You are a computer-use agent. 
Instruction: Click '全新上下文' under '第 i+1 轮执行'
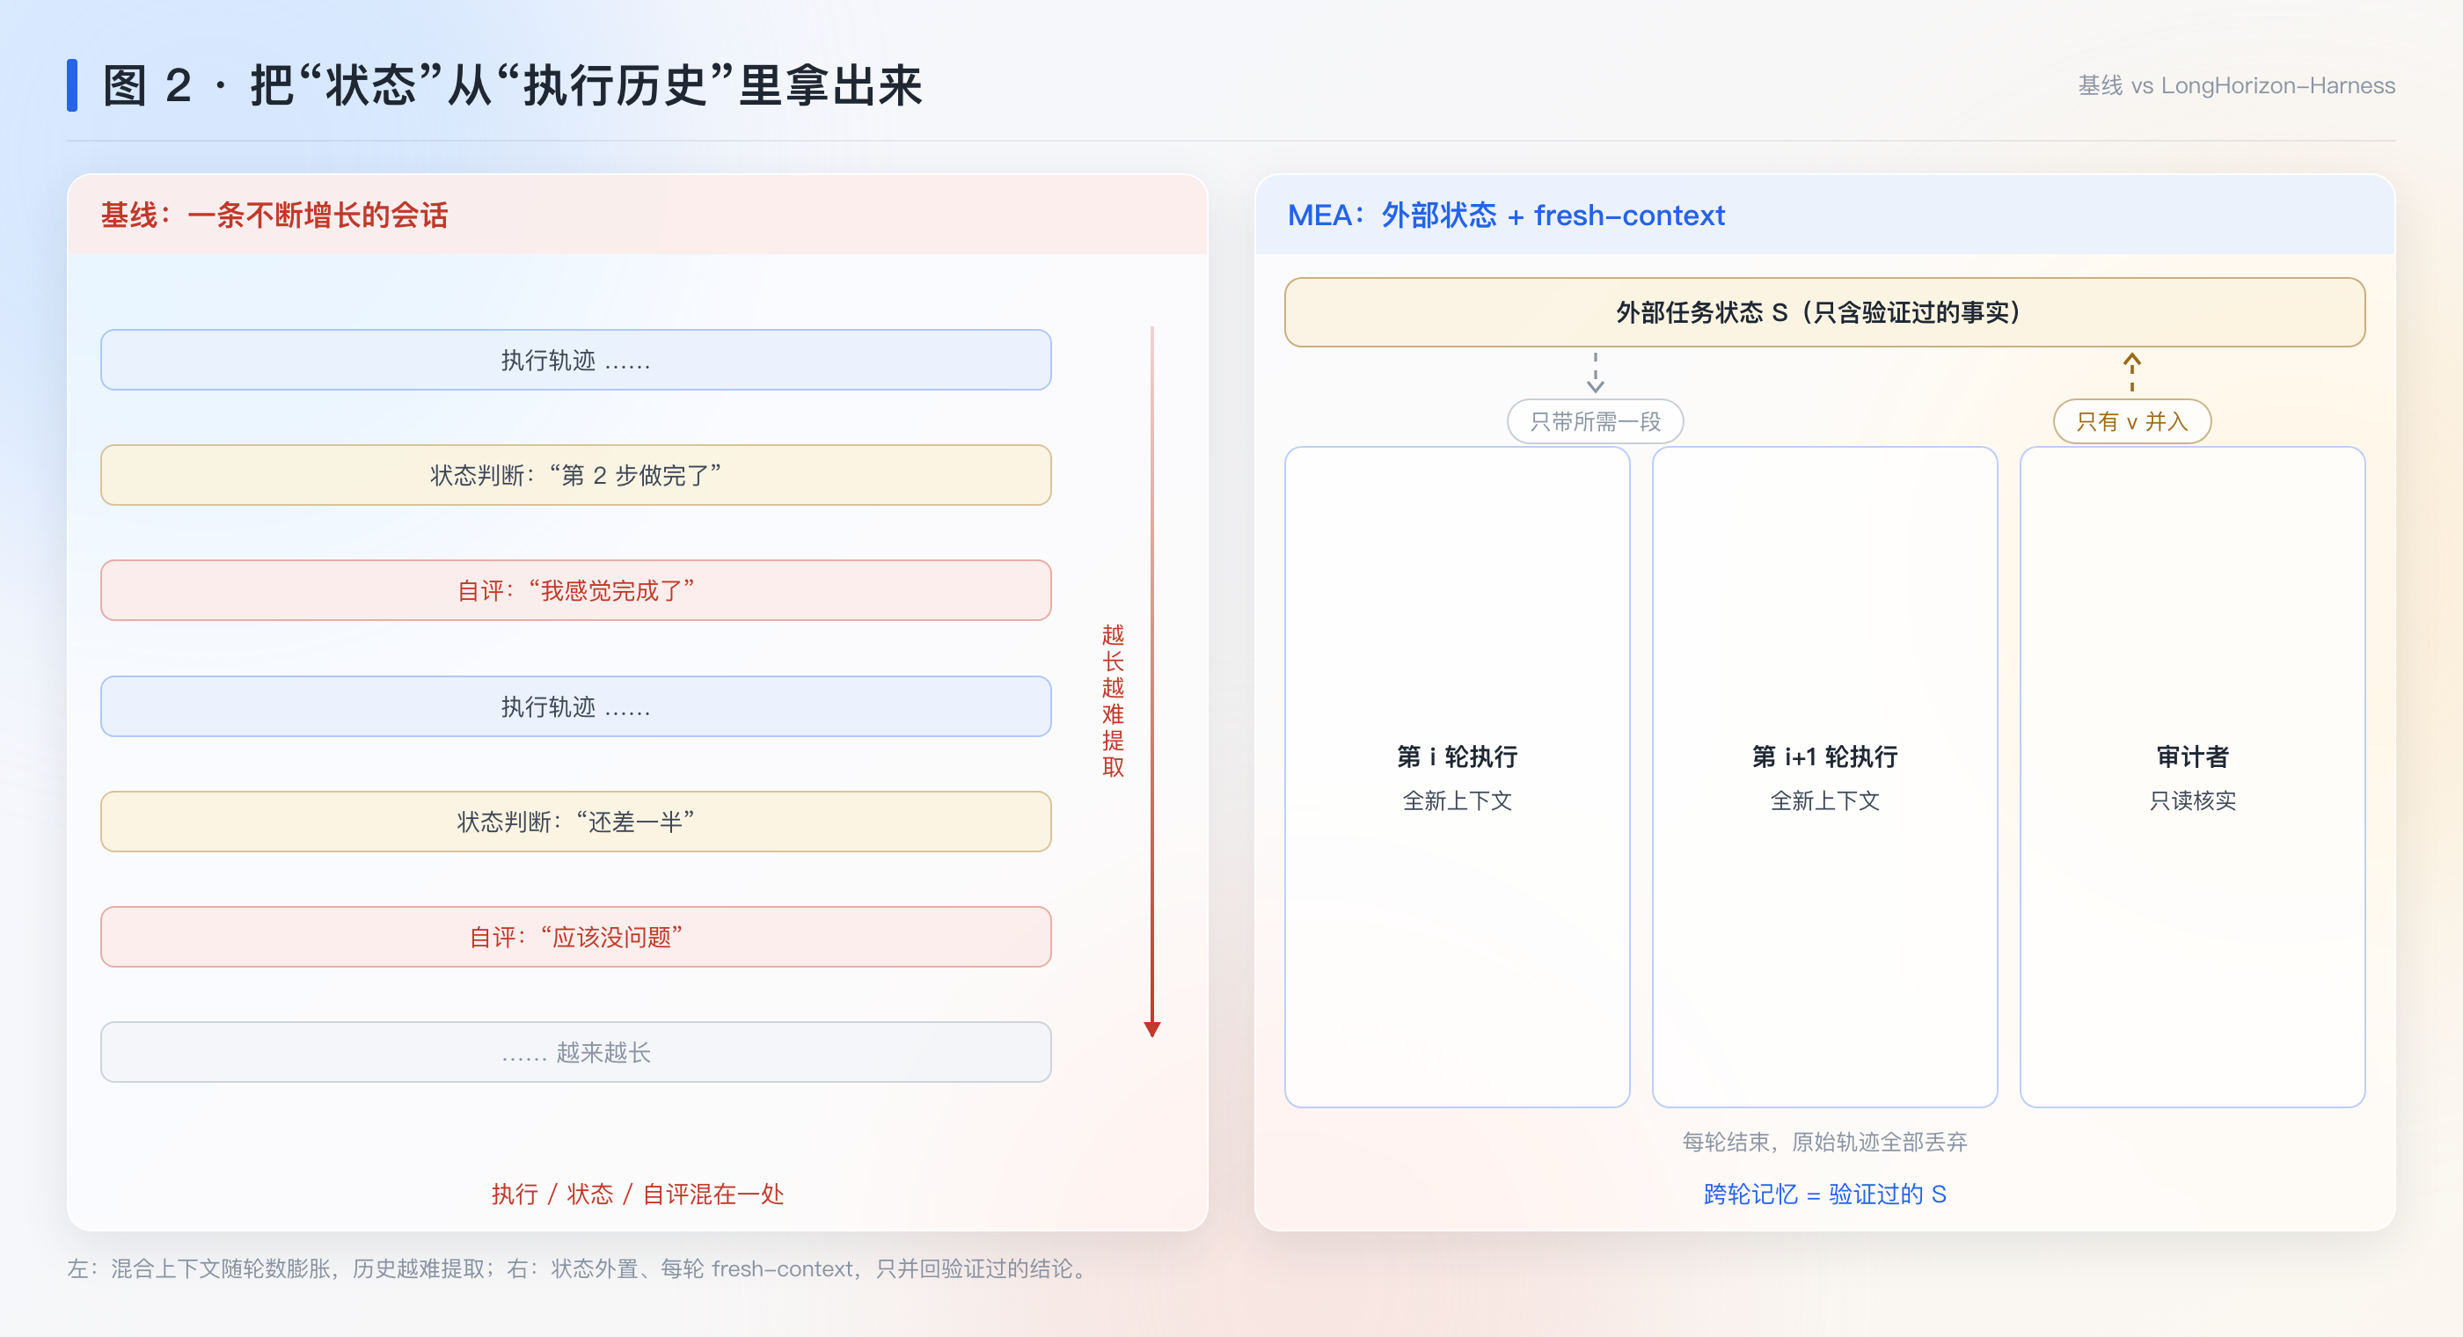[1824, 800]
